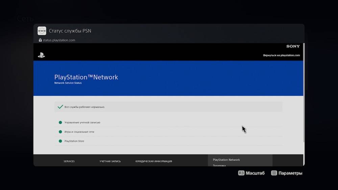Click the PlayStation logo in the header
Screen dimensions: 338x190
(x=41, y=55)
